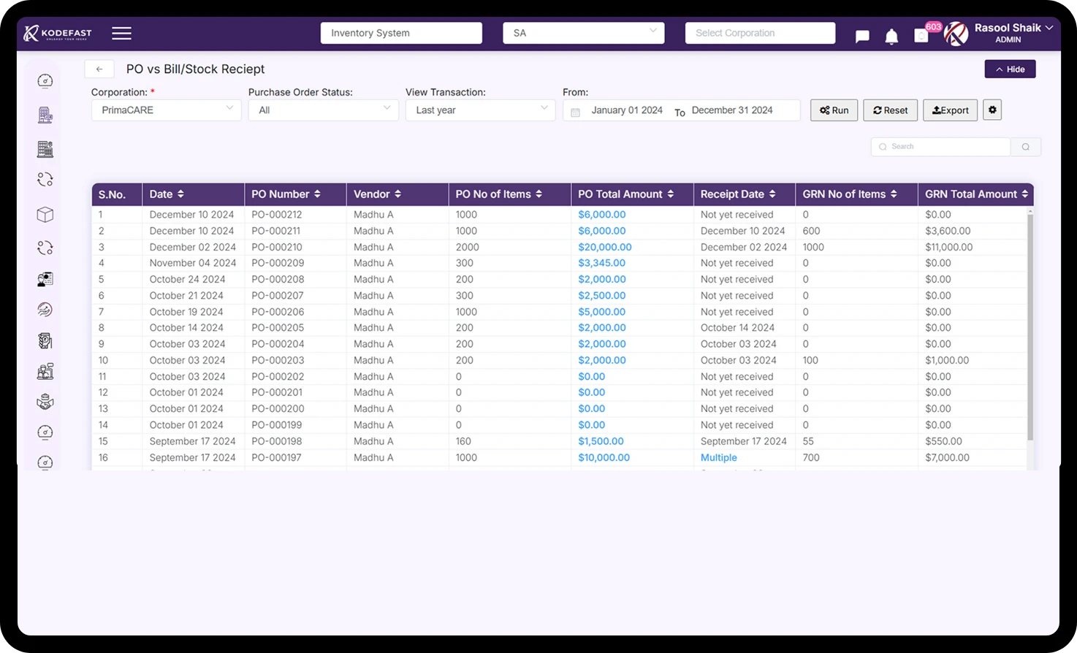Click the user avatar picture
Viewport: 1077px width, 653px height.
pos(956,34)
